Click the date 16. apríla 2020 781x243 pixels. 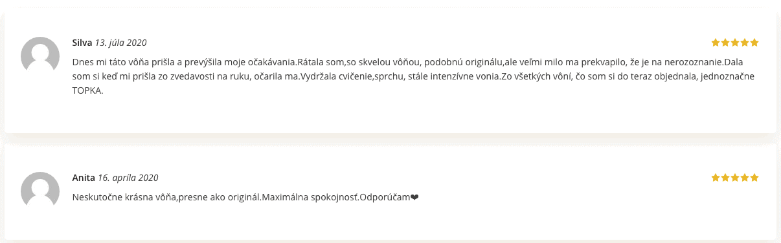pos(128,178)
